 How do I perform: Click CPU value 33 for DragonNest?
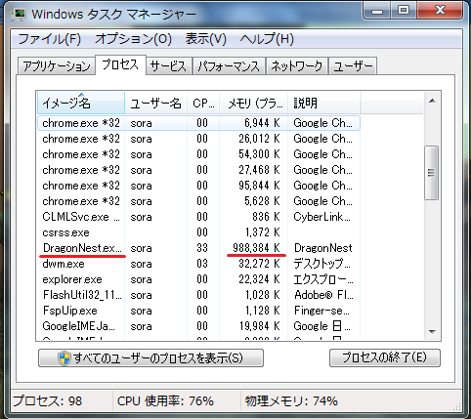(x=202, y=248)
